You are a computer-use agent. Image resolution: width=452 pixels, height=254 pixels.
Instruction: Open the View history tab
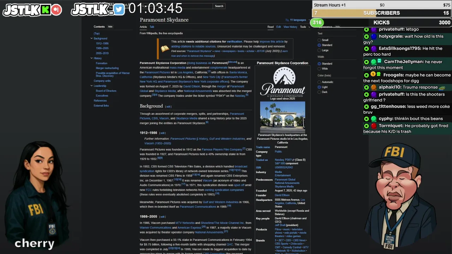pyautogui.click(x=290, y=27)
